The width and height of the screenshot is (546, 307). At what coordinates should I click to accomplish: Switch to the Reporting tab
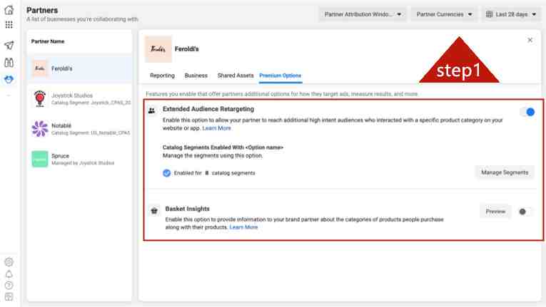(162, 76)
